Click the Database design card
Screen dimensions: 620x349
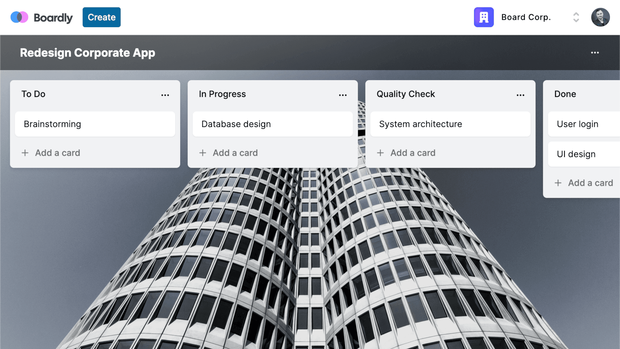[273, 123]
